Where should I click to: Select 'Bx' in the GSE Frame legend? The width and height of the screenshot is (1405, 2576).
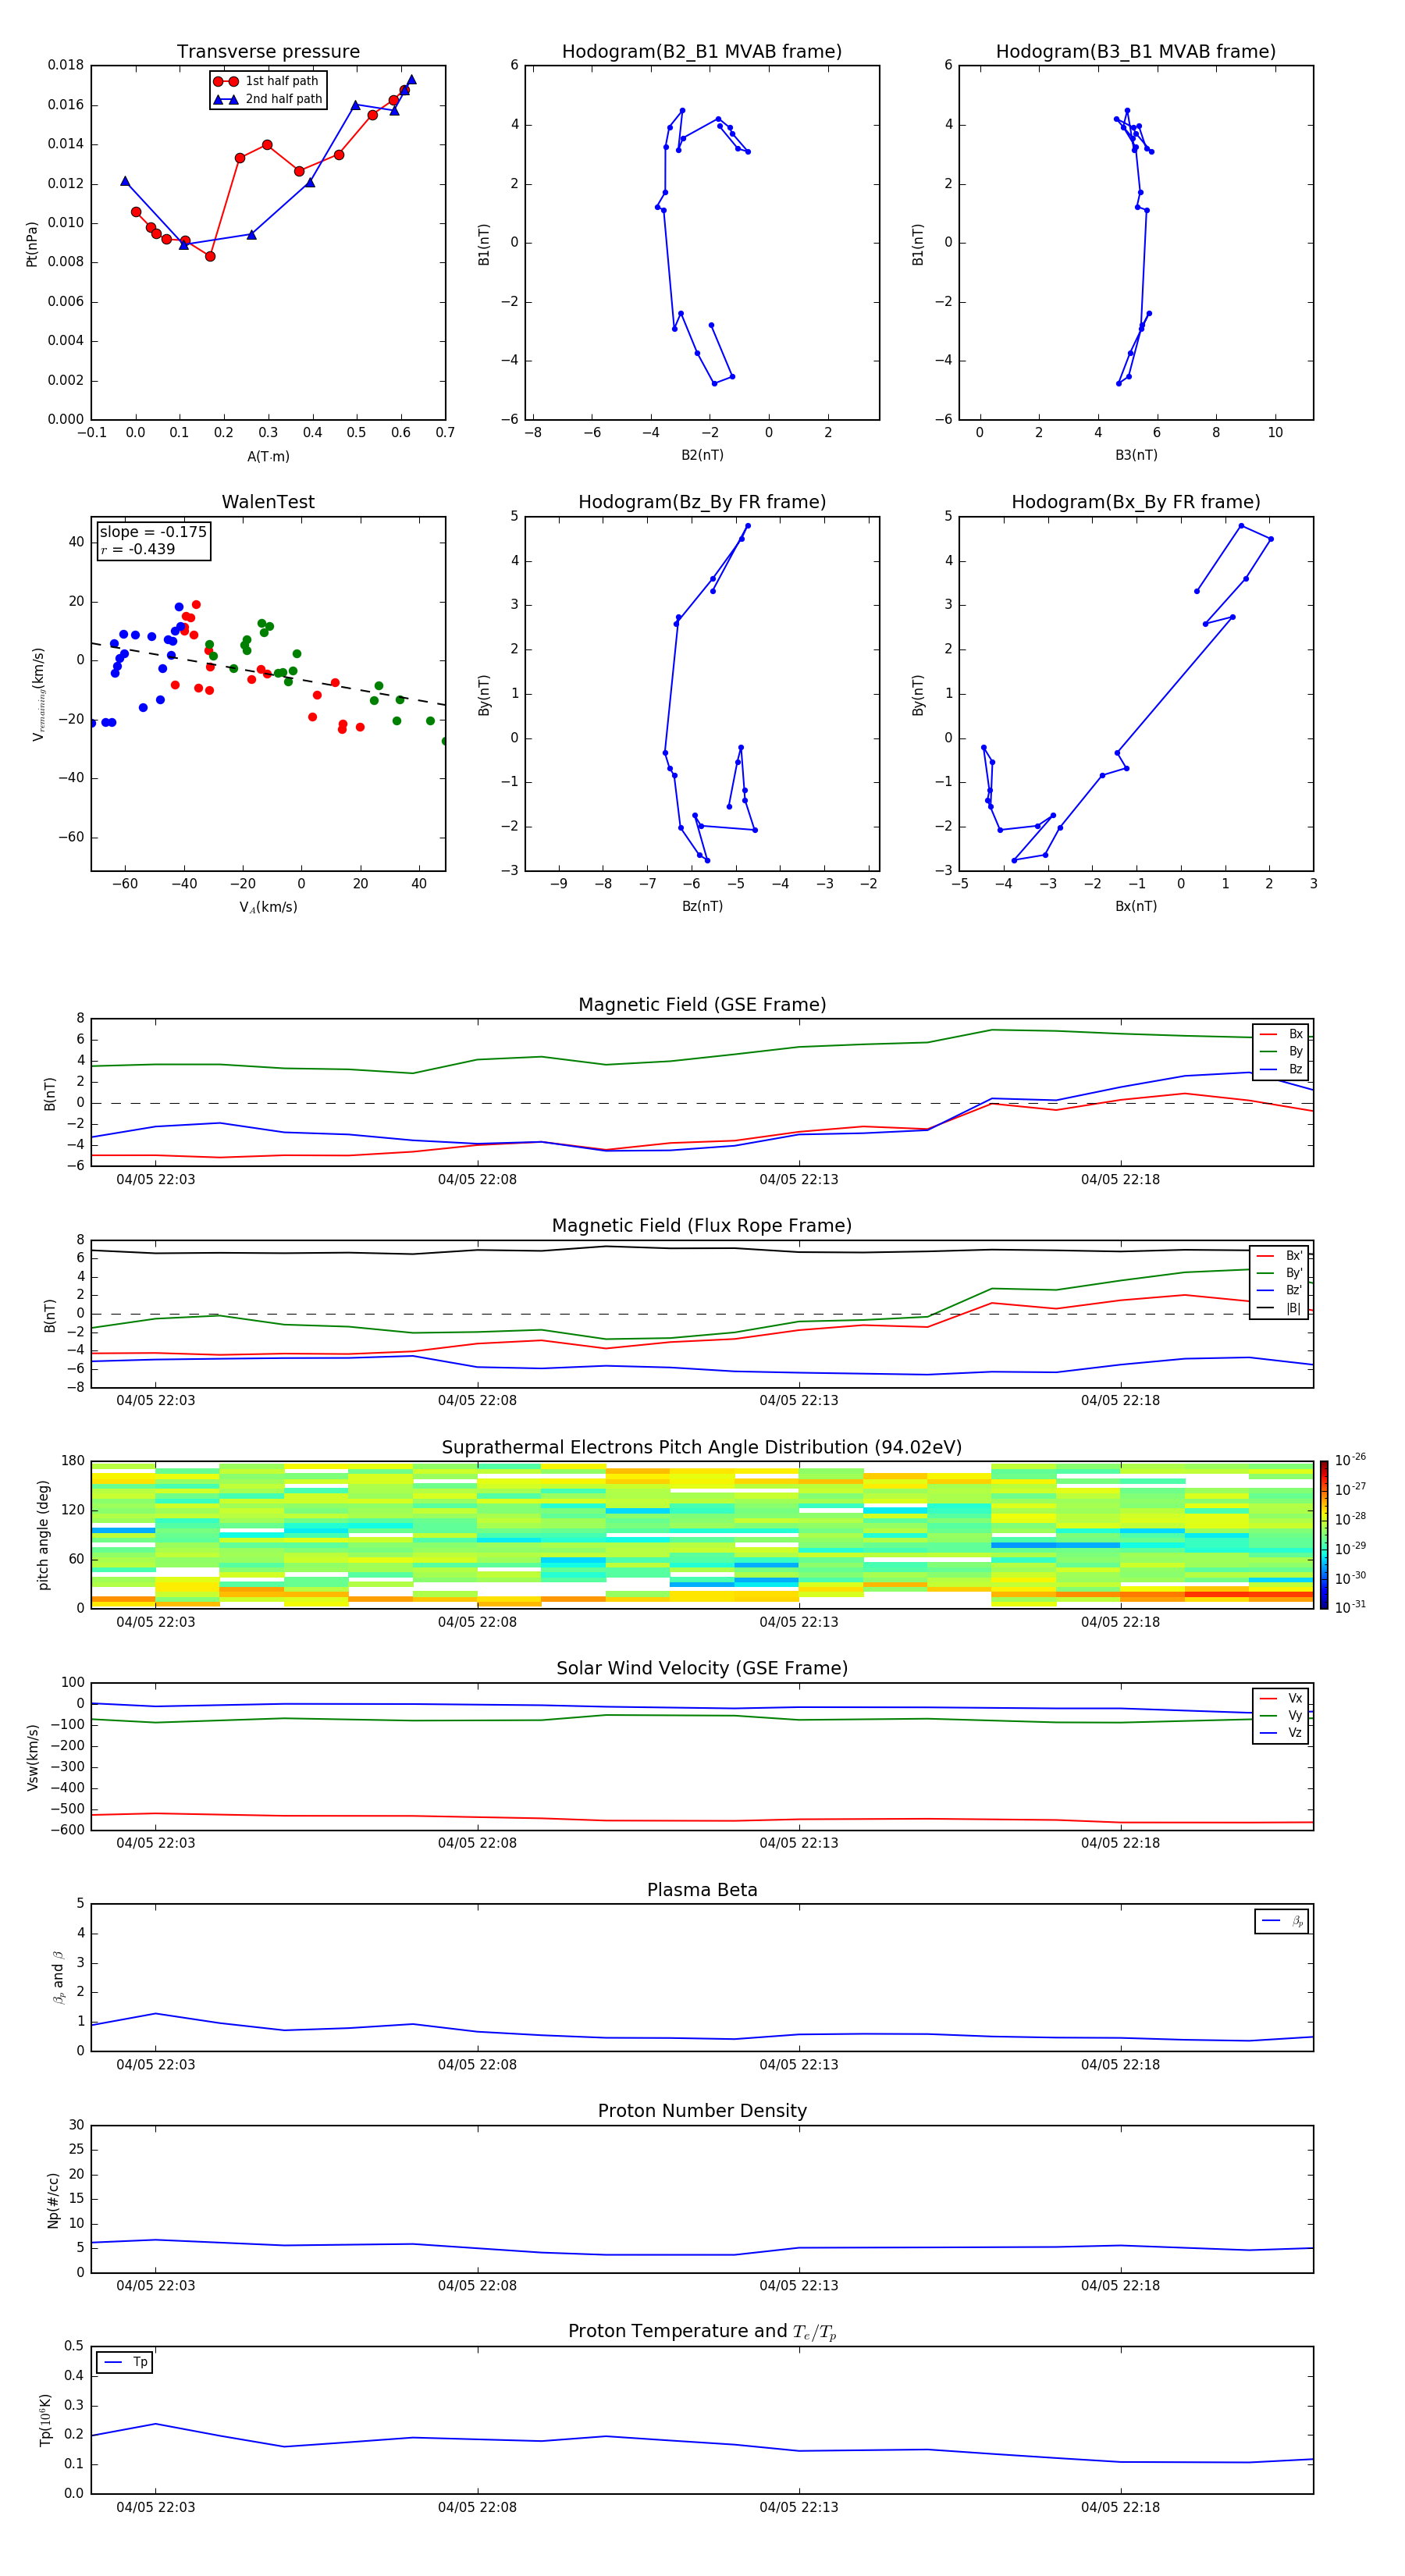[1281, 1034]
